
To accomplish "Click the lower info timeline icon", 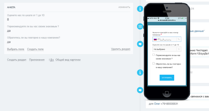I will pyautogui.click(x=140, y=73).
